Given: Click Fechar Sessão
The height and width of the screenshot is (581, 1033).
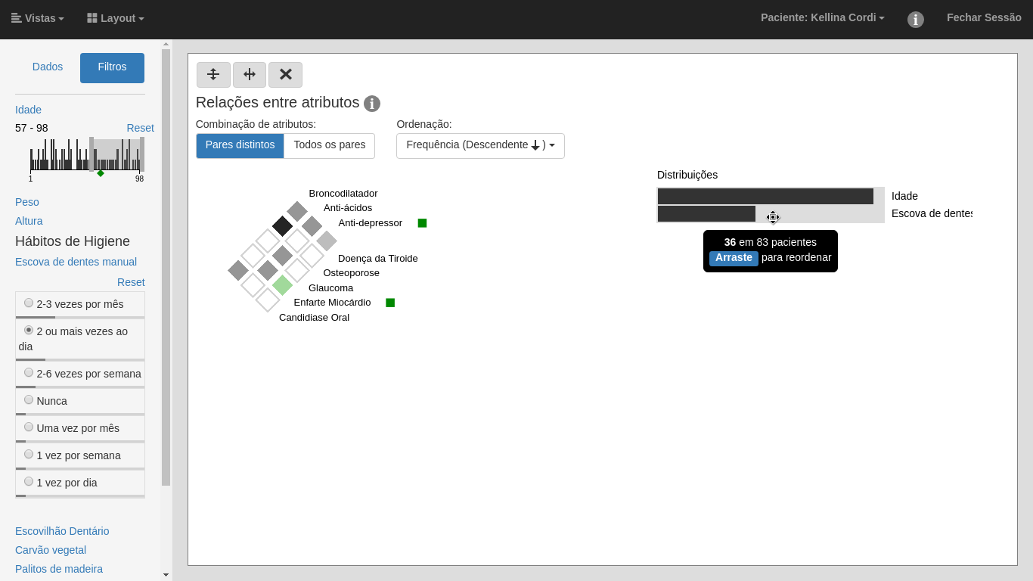Looking at the screenshot, I should coord(984,17).
